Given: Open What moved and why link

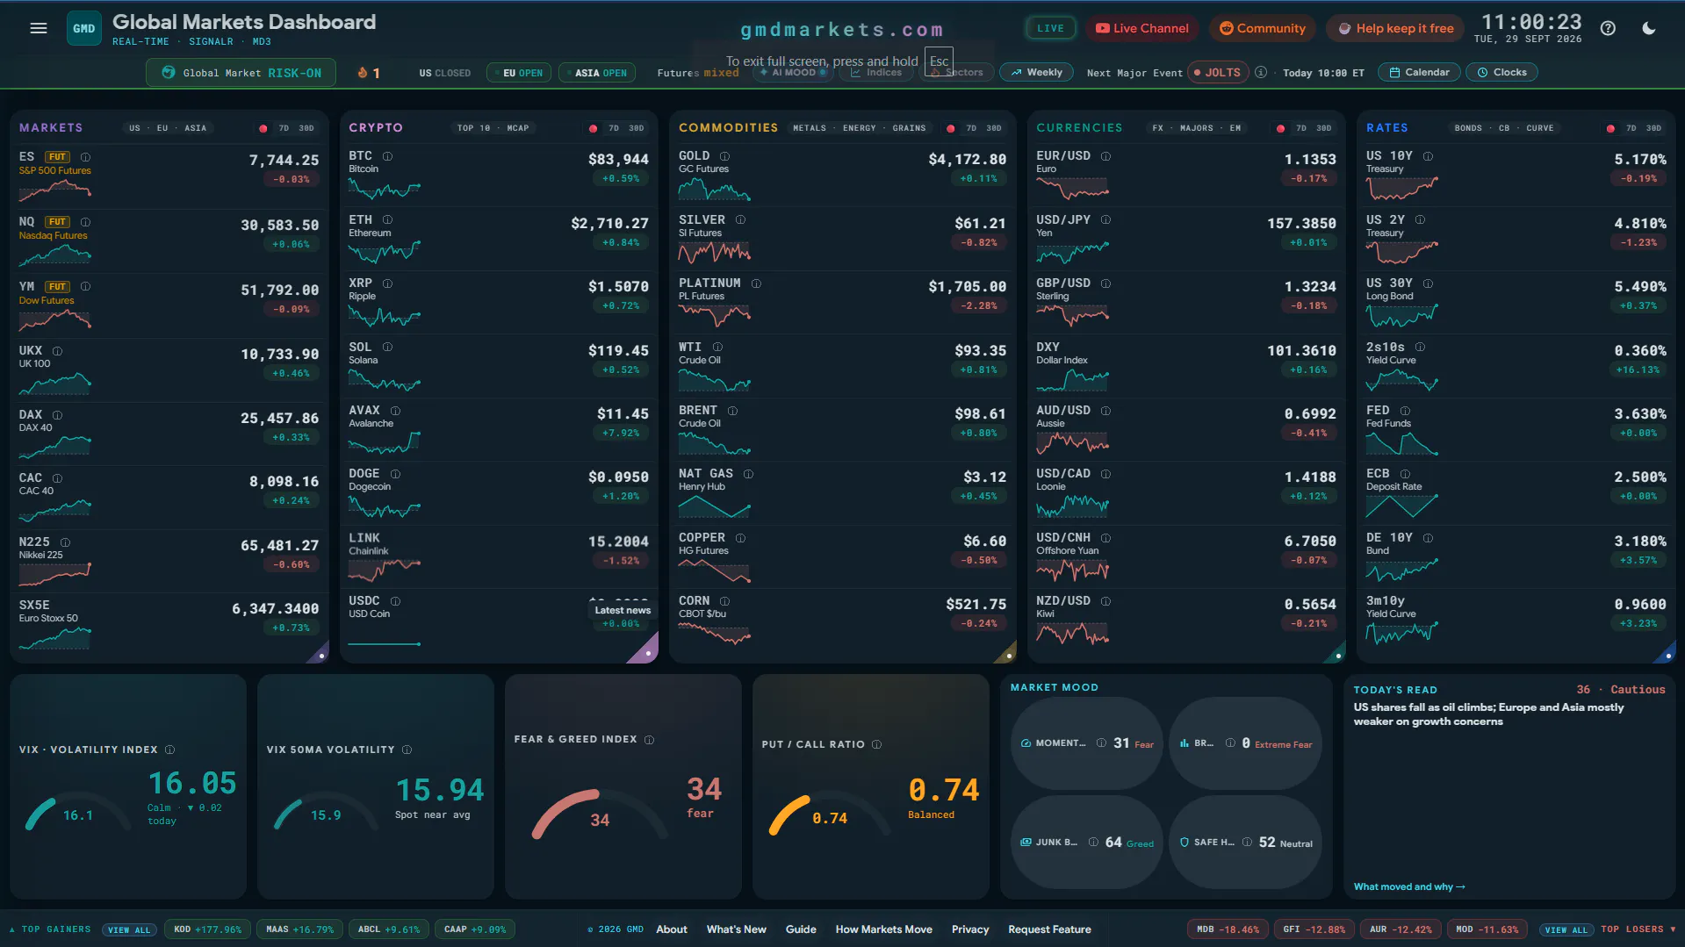Looking at the screenshot, I should click(x=1408, y=886).
